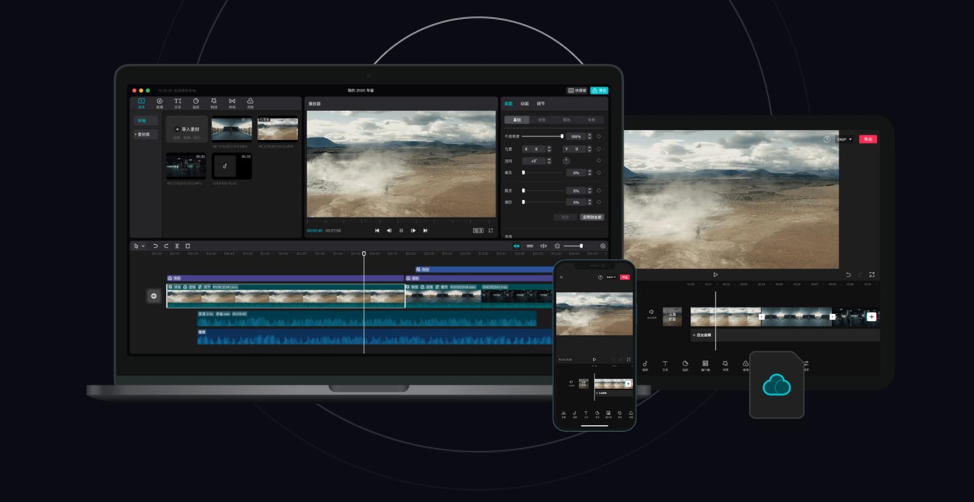Switch to the Animation tab in properties panel

coord(524,104)
